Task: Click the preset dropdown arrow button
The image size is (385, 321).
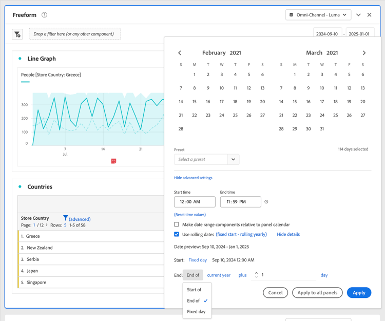Action: pos(233,159)
